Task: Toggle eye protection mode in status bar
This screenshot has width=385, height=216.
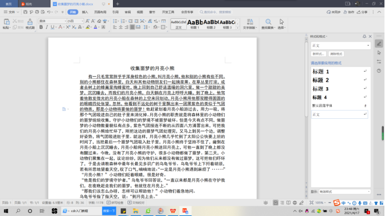Action: coord(266,203)
